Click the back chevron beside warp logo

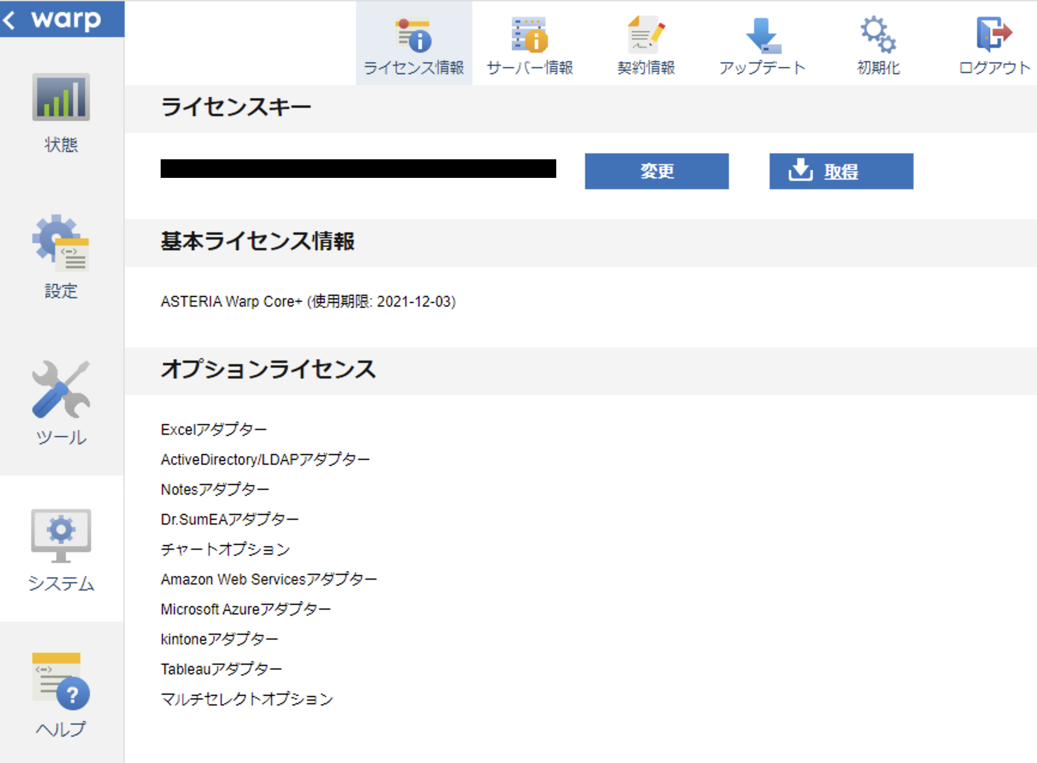pos(9,20)
